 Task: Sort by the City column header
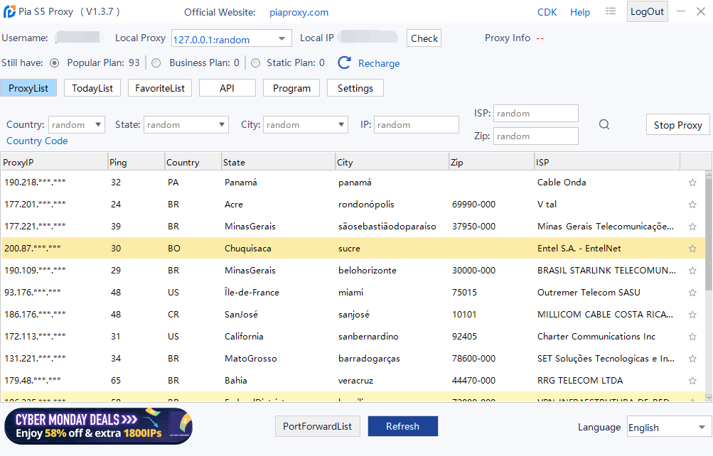(392, 162)
